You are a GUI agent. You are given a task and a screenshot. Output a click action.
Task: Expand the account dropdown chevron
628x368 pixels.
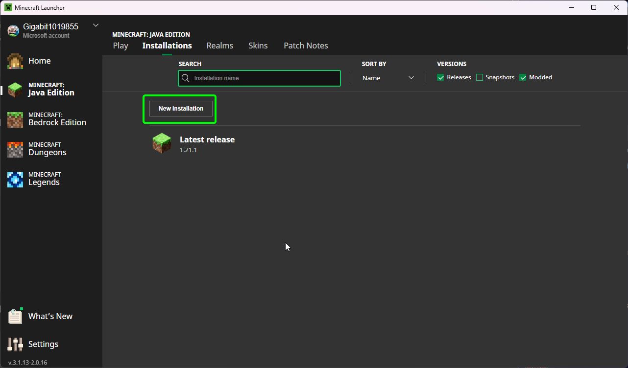tap(96, 25)
